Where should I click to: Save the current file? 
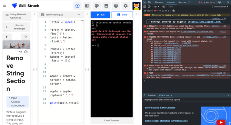click(122, 15)
